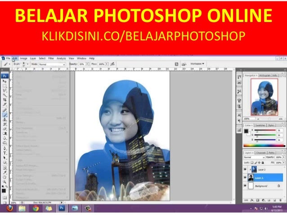Toggle lock all padlock icon
287x215 pixels.
click(x=263, y=162)
